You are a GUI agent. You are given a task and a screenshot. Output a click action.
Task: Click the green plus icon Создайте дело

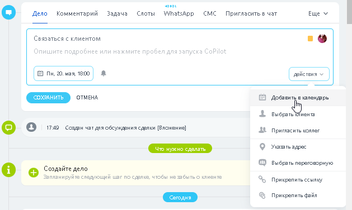[x=34, y=173]
